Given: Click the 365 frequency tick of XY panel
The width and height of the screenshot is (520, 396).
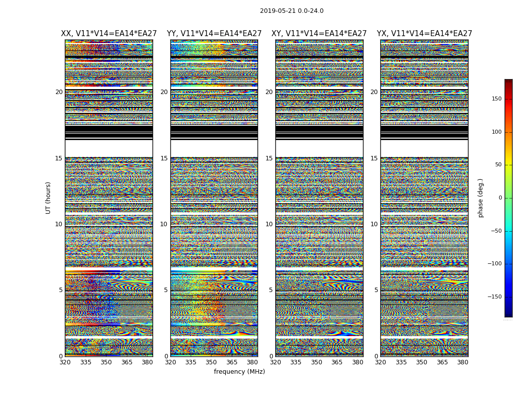Looking at the screenshot, I should [337, 362].
